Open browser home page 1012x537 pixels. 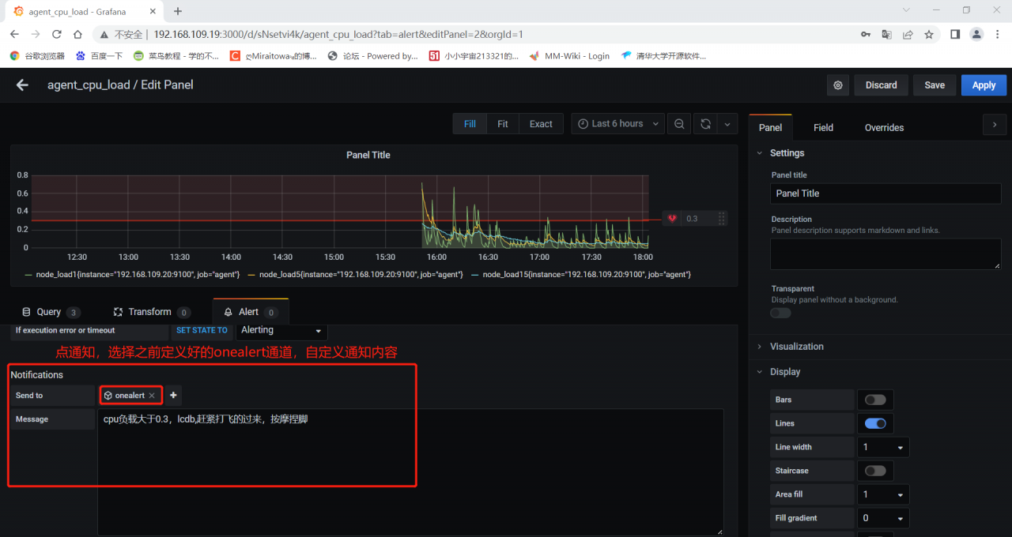tap(77, 35)
